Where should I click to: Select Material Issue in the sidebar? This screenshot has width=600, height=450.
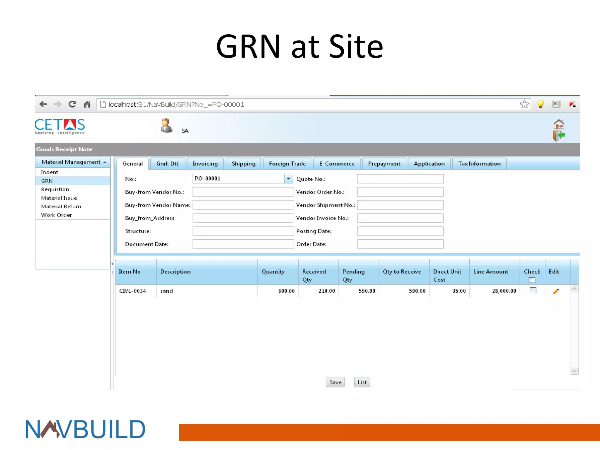pos(73,198)
